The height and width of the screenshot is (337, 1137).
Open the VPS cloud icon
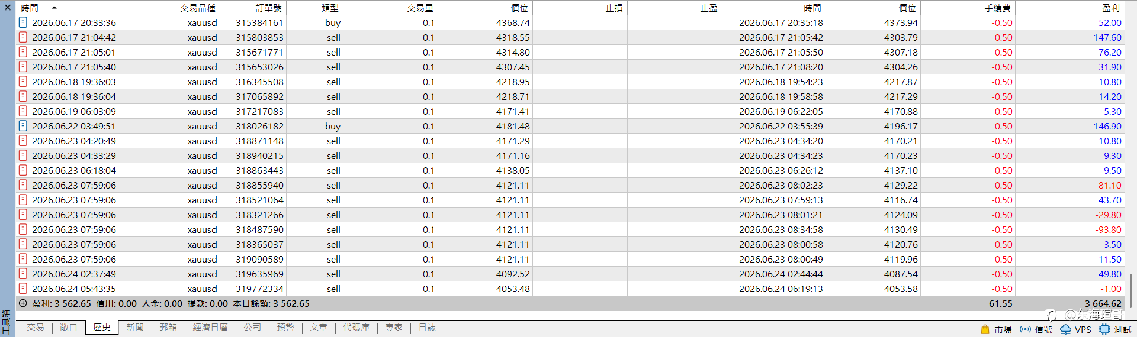[x=1065, y=329]
